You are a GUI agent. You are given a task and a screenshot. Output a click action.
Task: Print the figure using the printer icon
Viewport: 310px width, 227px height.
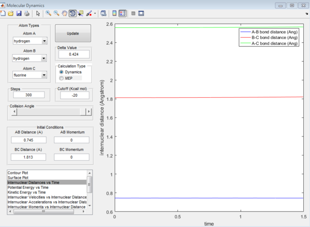pos(27,13)
